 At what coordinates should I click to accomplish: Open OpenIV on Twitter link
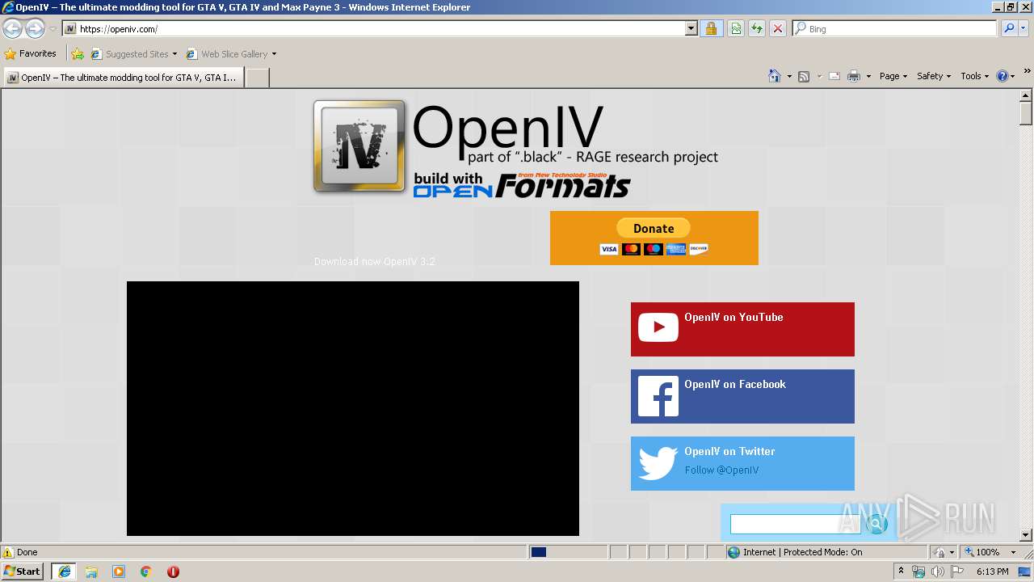click(x=729, y=451)
